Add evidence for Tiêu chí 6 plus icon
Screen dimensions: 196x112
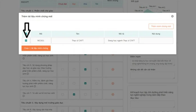tap(113, 83)
